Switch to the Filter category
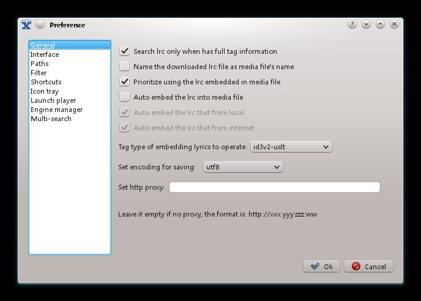421x301 pixels. point(70,73)
